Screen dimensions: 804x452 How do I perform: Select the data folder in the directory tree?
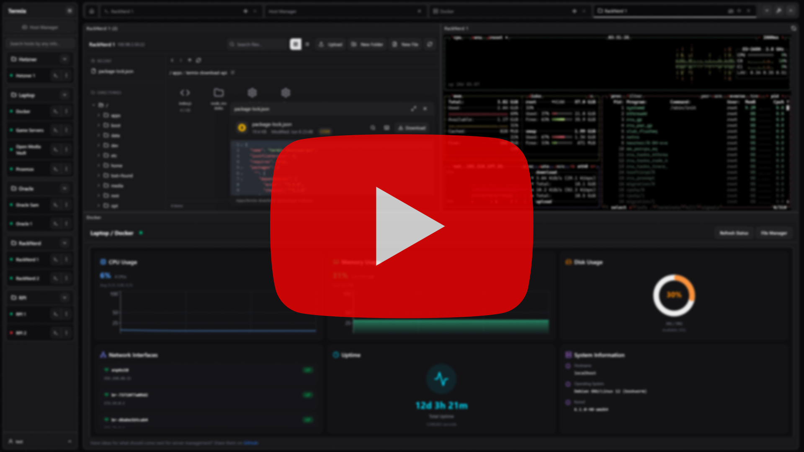tap(112, 136)
